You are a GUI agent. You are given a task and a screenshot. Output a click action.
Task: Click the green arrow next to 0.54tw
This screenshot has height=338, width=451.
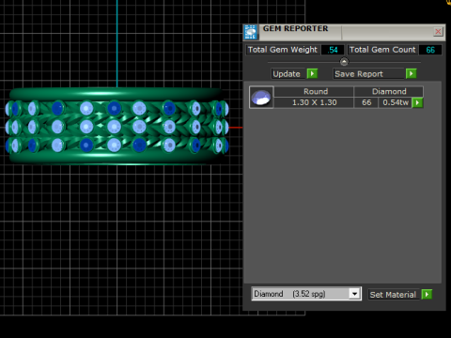tap(417, 102)
